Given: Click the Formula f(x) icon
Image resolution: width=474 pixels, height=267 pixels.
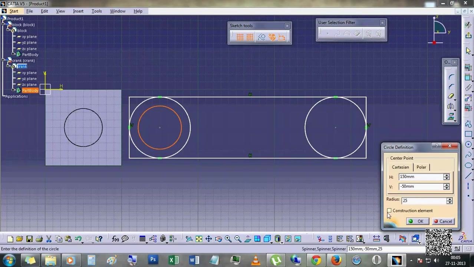Looking at the screenshot, I should tap(115, 239).
